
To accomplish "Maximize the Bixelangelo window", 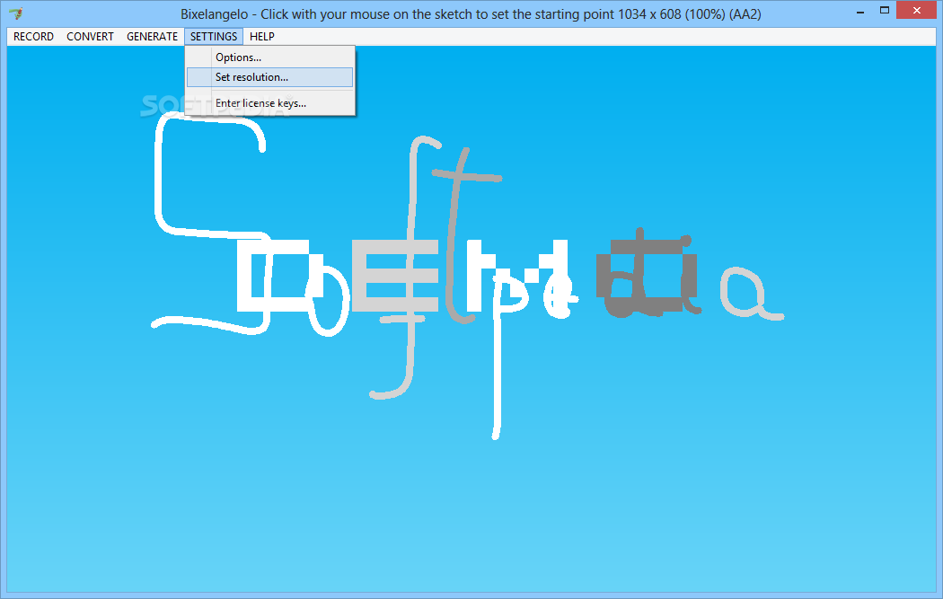I will (x=885, y=10).
